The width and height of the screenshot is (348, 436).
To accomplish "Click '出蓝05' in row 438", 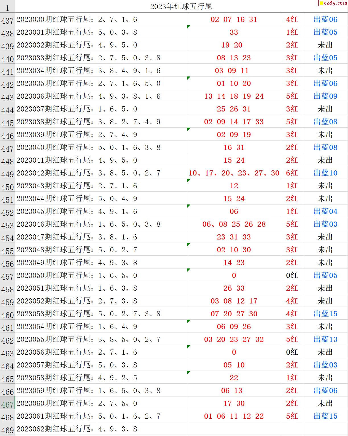I will [325, 32].
